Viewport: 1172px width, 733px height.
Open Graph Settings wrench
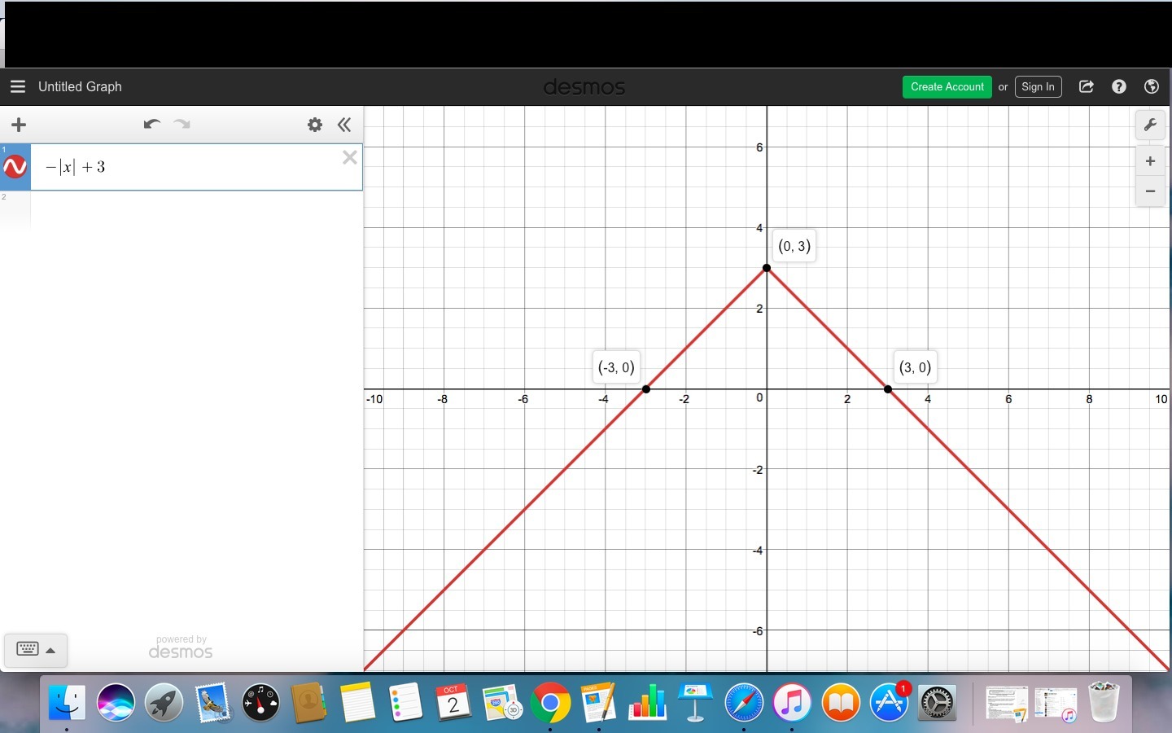pos(1150,125)
